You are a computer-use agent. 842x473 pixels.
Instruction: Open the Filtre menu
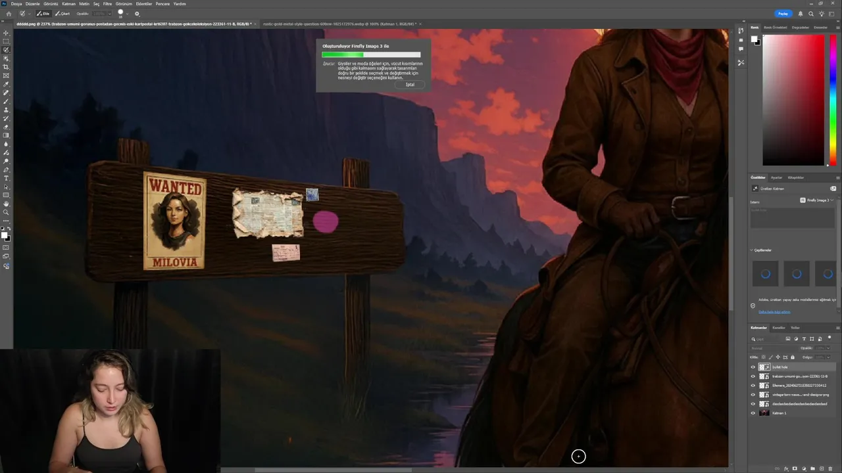coord(107,4)
